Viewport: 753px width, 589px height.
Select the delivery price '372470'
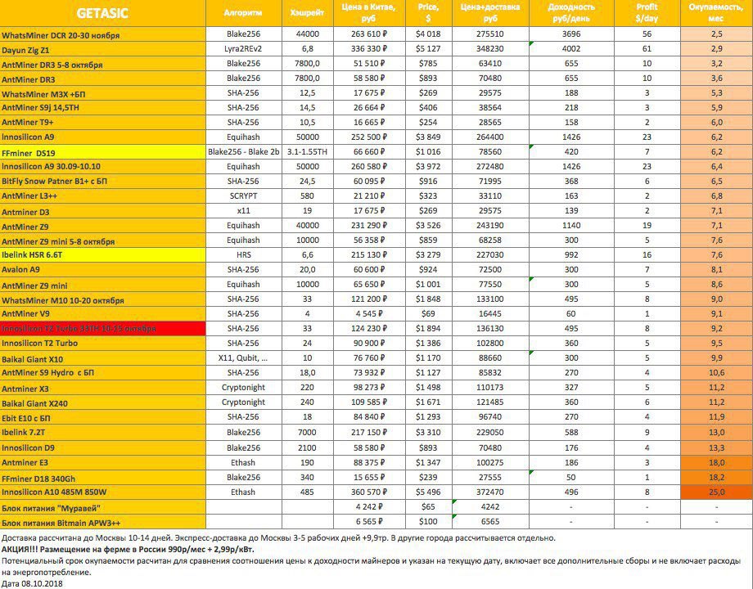tap(490, 492)
